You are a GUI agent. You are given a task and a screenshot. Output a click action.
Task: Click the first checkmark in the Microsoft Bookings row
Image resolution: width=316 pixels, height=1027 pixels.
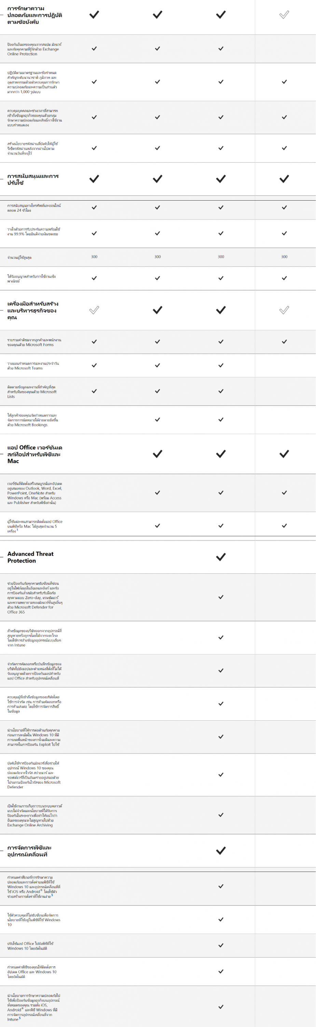(157, 419)
